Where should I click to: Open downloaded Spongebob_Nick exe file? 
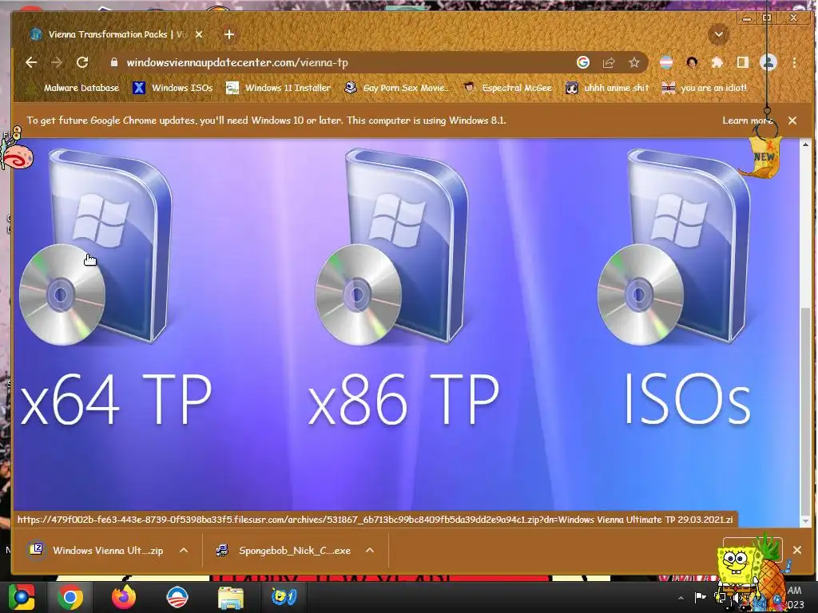[x=284, y=551]
